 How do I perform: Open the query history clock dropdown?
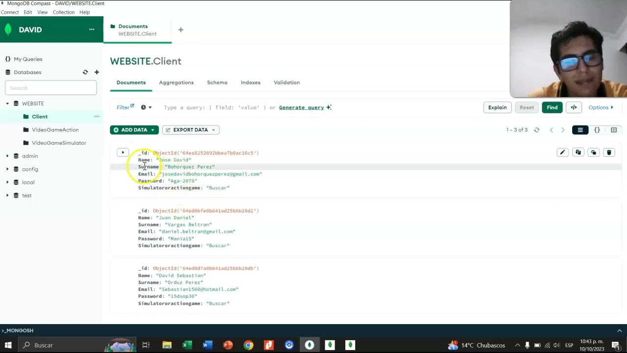[x=146, y=107]
